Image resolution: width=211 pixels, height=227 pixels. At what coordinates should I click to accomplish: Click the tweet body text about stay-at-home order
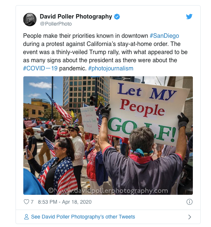[105, 52]
